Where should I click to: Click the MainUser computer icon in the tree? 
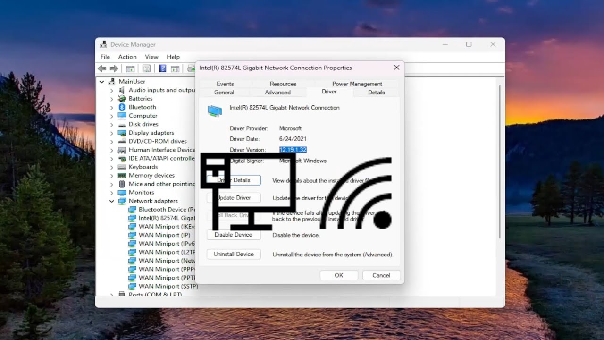tap(112, 82)
